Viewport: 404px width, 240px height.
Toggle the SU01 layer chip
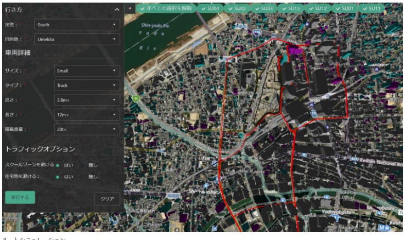(x=345, y=9)
